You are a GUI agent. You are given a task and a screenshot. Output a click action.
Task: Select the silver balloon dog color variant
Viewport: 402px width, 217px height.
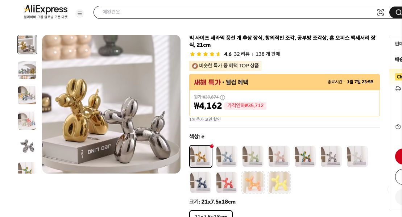331,156
